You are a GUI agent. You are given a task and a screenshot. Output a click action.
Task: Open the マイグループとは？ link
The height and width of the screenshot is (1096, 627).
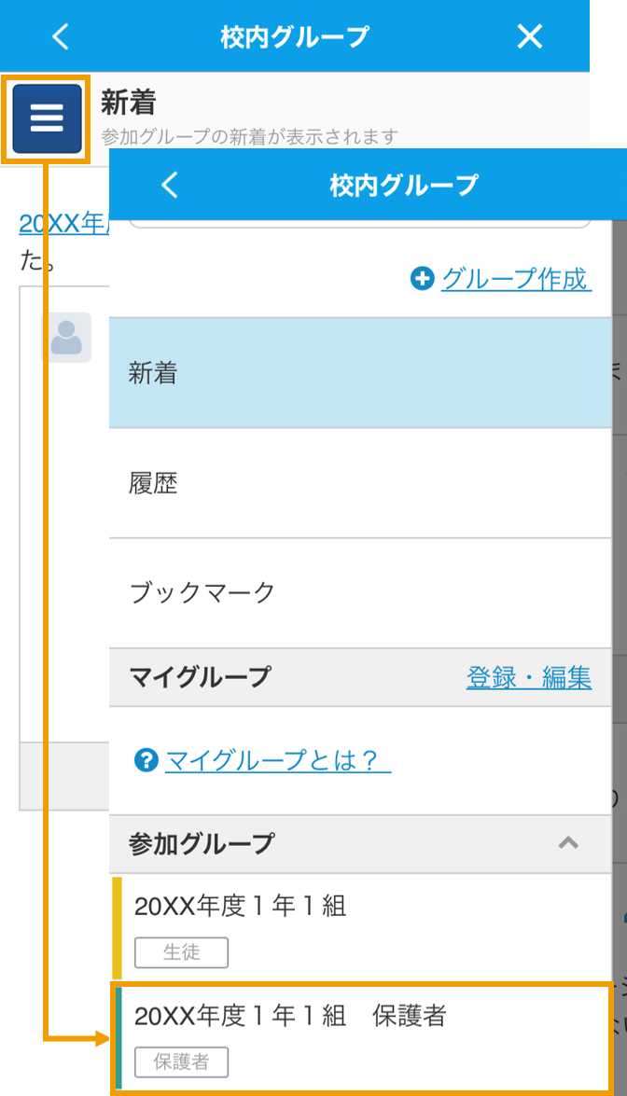(277, 760)
